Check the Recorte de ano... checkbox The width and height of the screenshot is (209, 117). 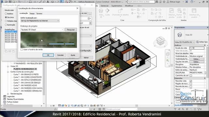[191, 86]
